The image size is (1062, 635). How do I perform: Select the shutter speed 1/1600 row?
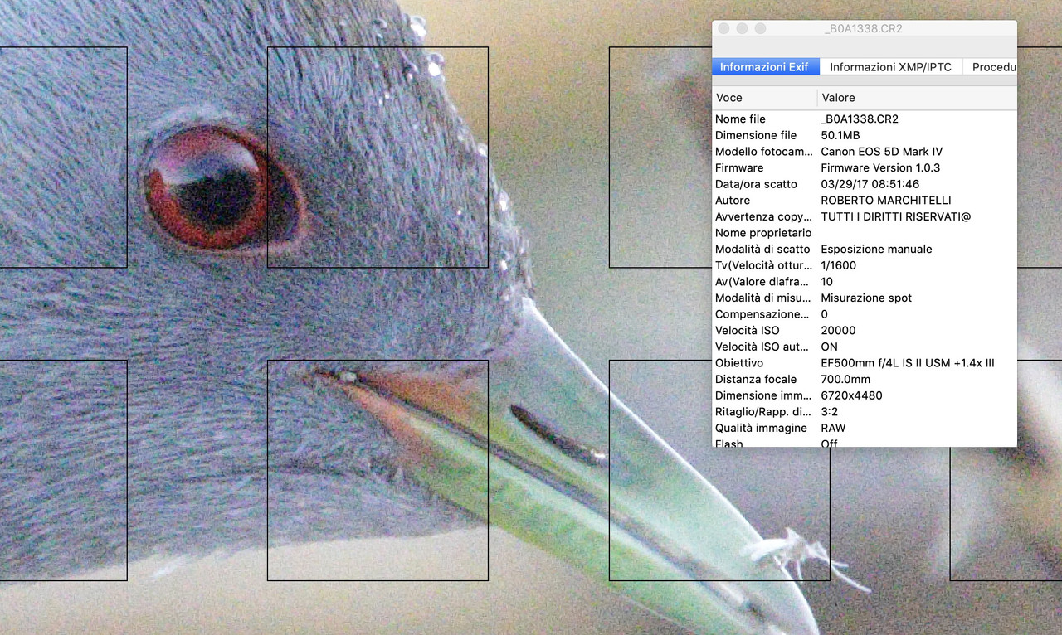865,265
